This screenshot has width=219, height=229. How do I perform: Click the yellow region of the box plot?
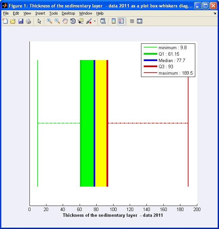pyautogui.click(x=101, y=123)
